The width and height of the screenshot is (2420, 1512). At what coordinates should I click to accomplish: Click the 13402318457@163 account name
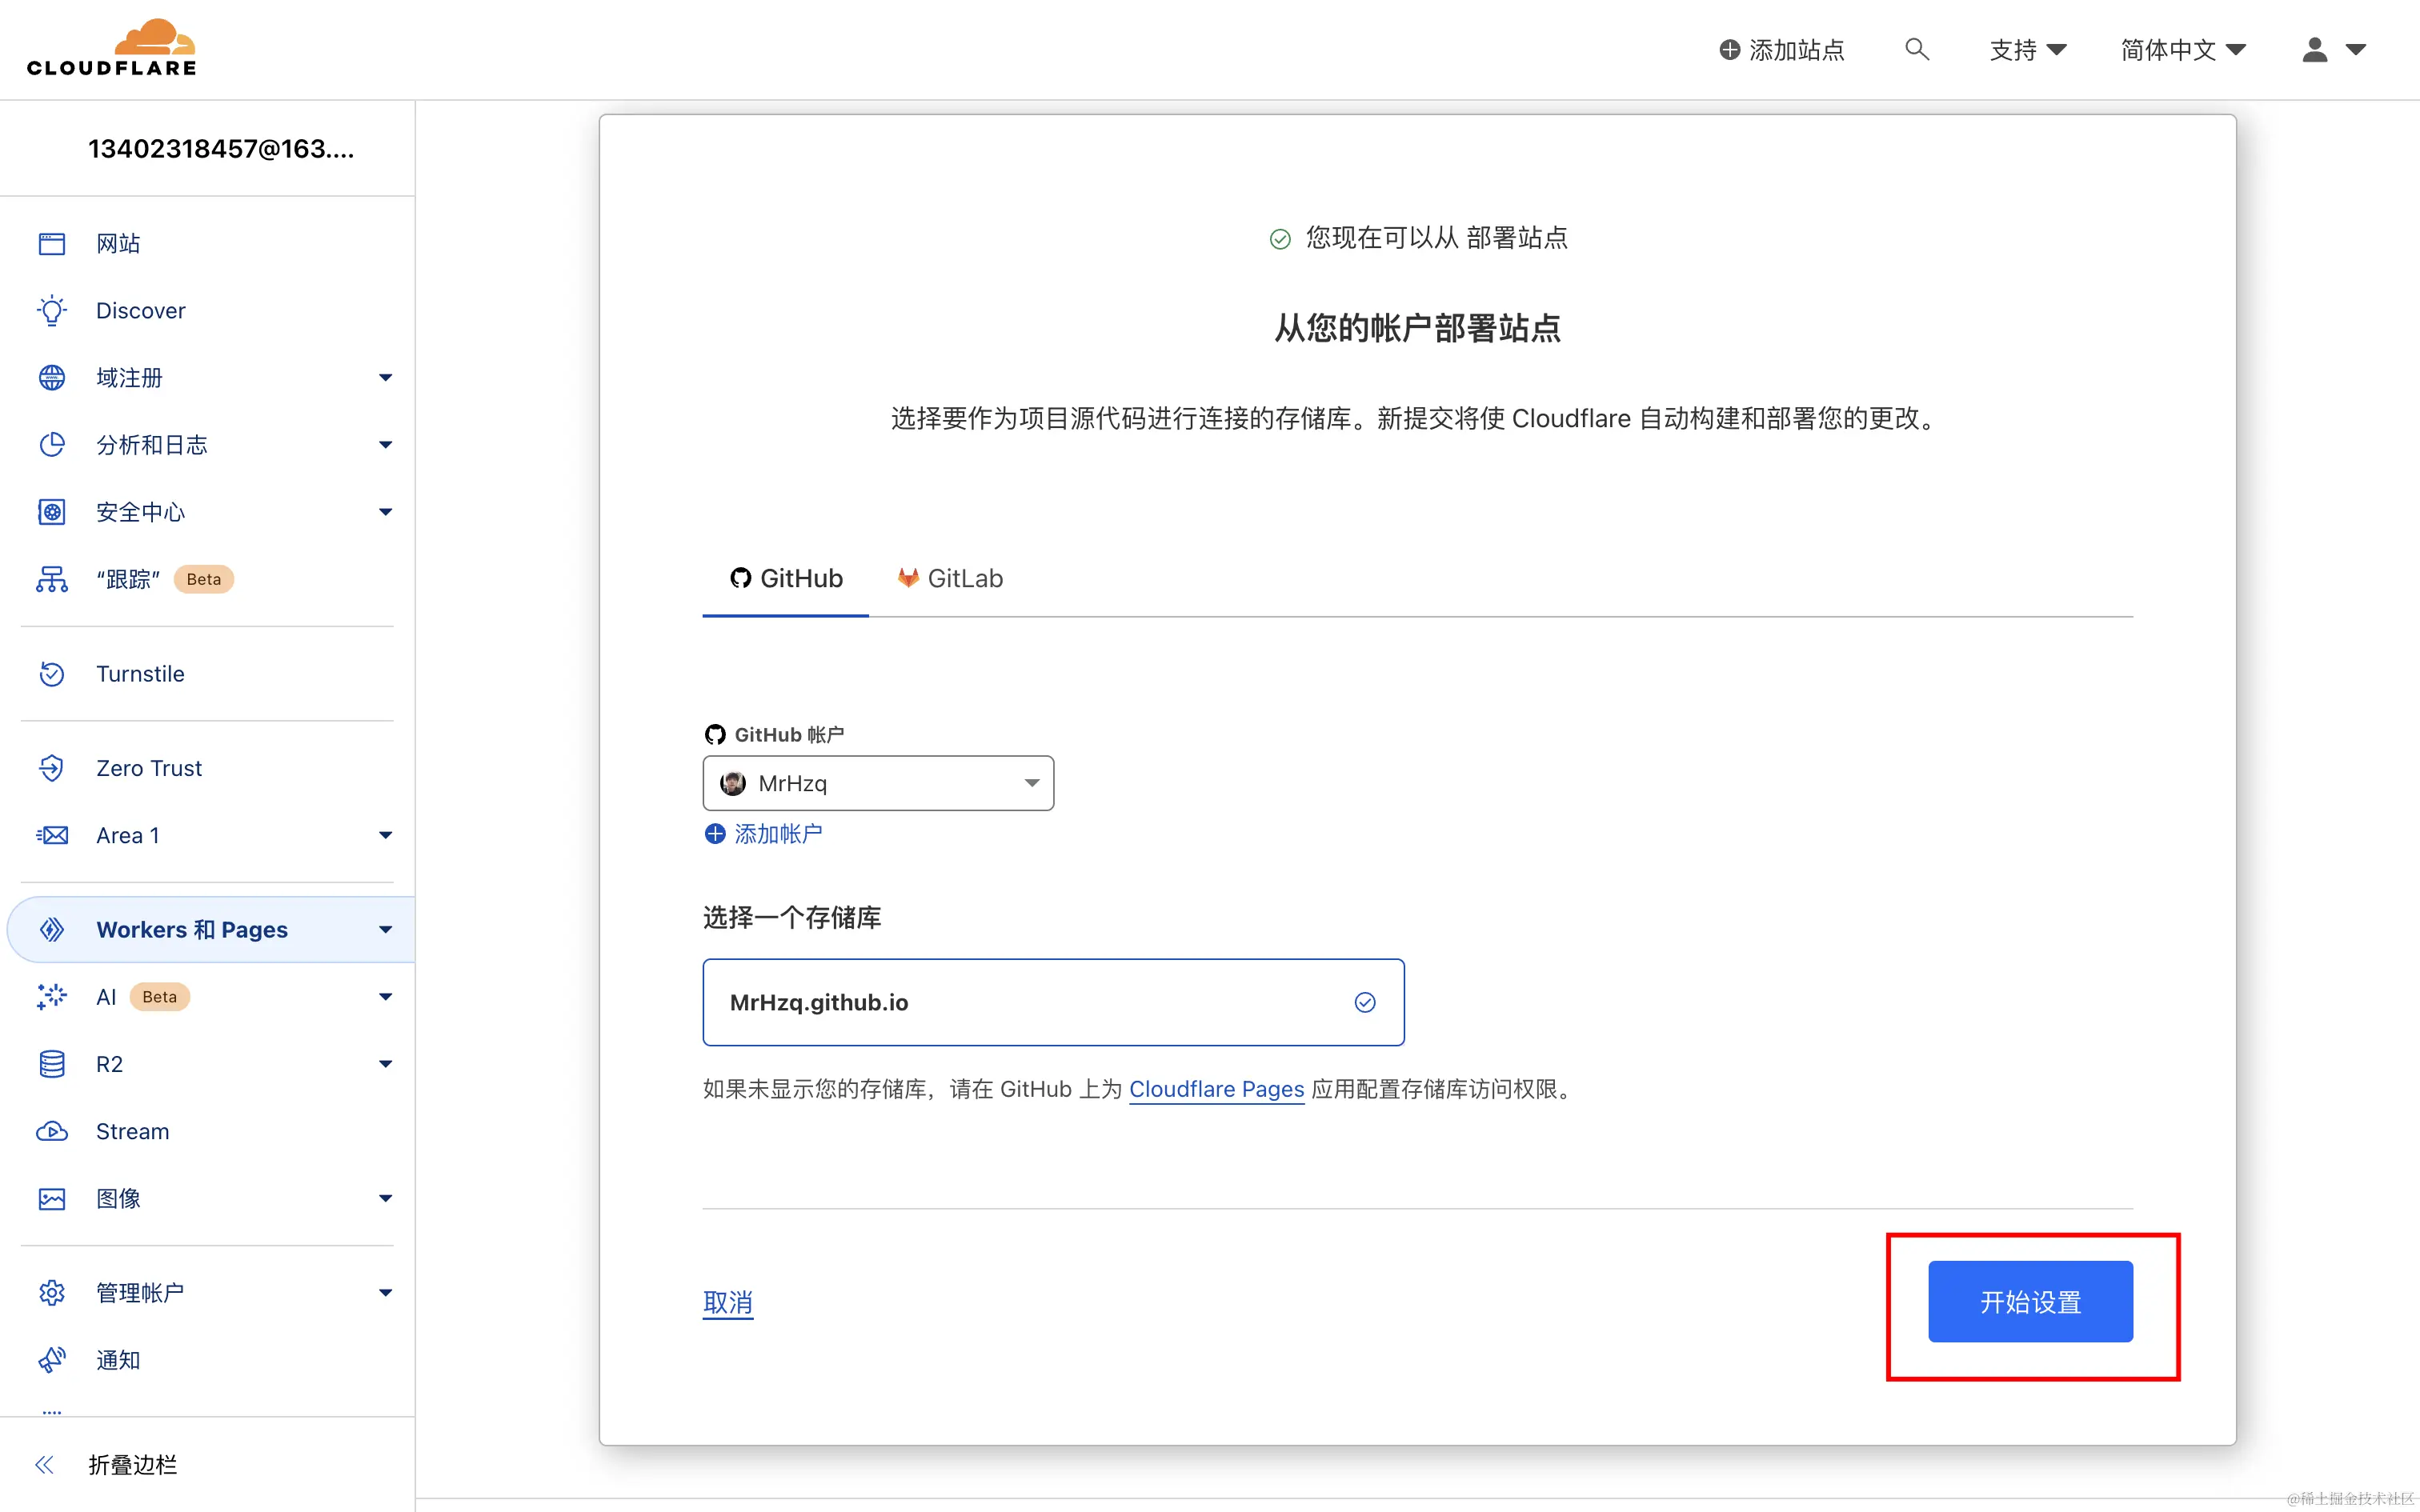click(221, 148)
